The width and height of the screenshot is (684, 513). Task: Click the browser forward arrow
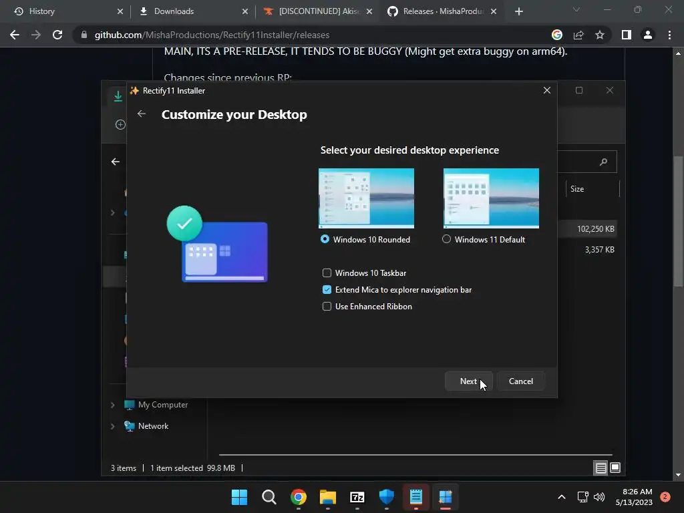[x=36, y=35]
